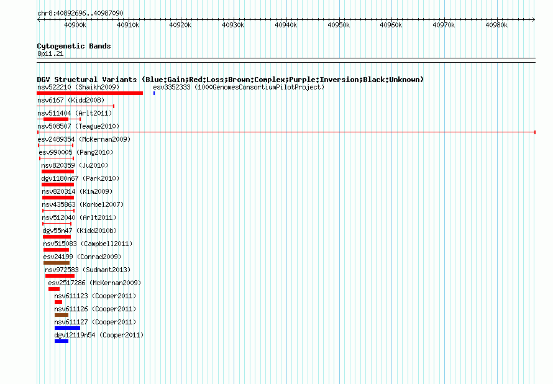Open the nsv820359 (Ju2010) variant
Viewport: 553px width, 384px height.
(75, 165)
